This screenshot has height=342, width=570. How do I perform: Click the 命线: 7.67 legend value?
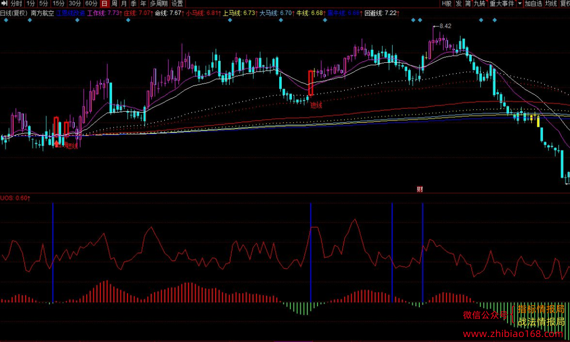pyautogui.click(x=169, y=13)
